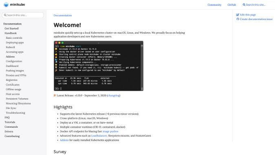The image size is (275, 155).
Task: Open the changelog link
Action: click(114, 95)
